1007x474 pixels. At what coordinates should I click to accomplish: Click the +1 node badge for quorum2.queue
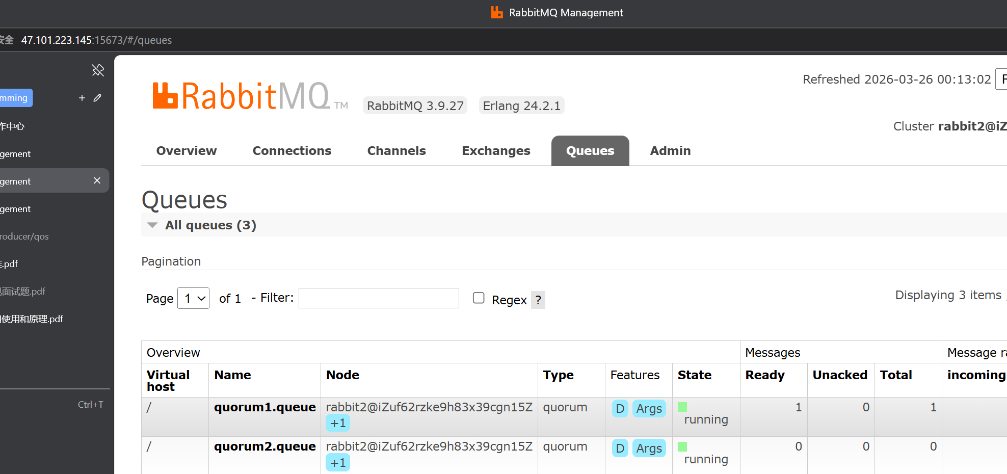338,463
